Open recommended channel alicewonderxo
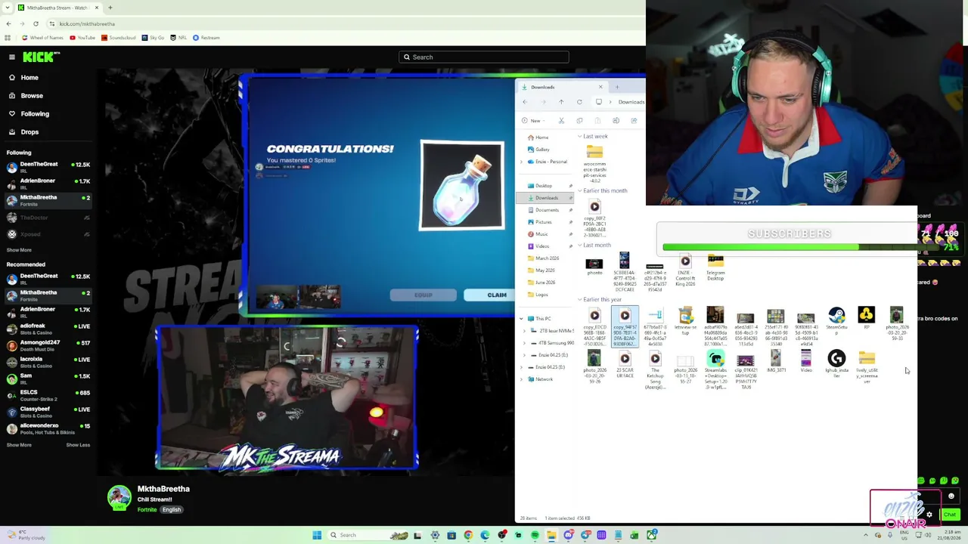This screenshot has width=968, height=544. (x=47, y=428)
